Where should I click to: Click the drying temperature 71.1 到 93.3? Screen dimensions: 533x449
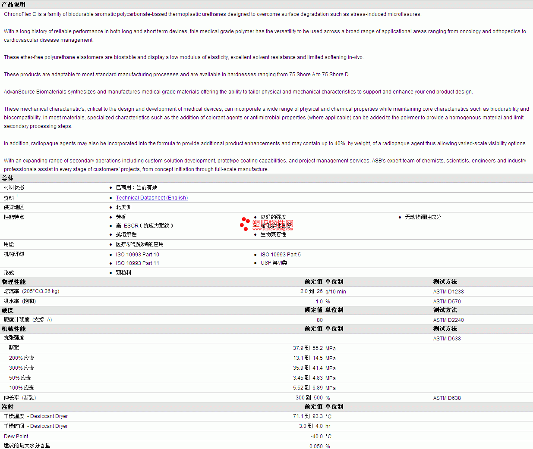(308, 416)
